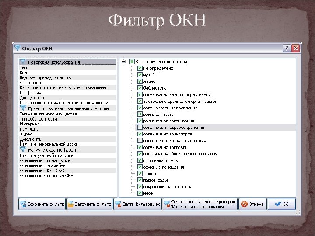Check организация здравоохранения checkbox
The height and width of the screenshot is (236, 315).
(x=140, y=128)
